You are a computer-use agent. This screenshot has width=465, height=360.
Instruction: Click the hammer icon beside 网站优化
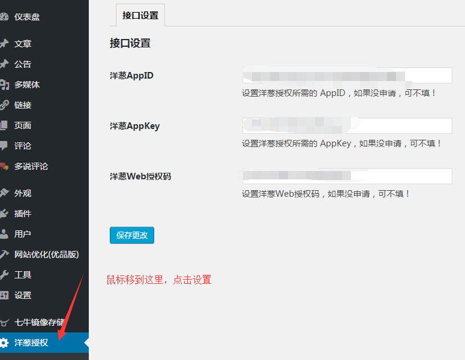click(4, 254)
